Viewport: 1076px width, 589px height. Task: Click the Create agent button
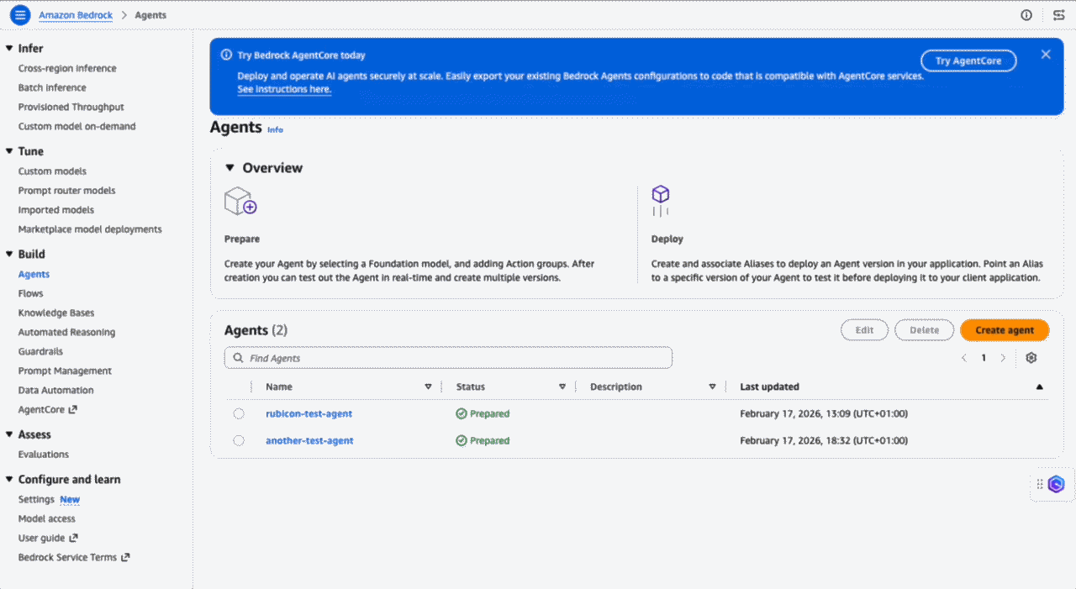coord(1004,330)
